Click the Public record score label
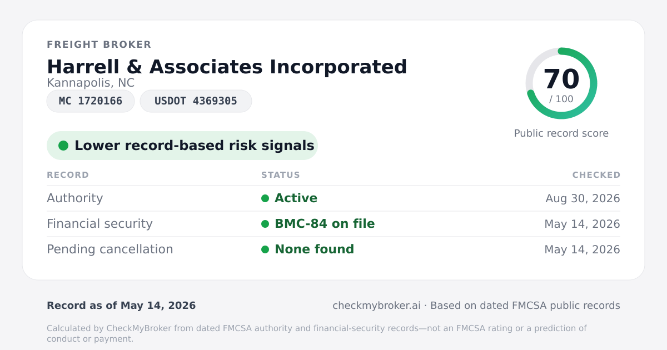667x350 pixels. 561,133
